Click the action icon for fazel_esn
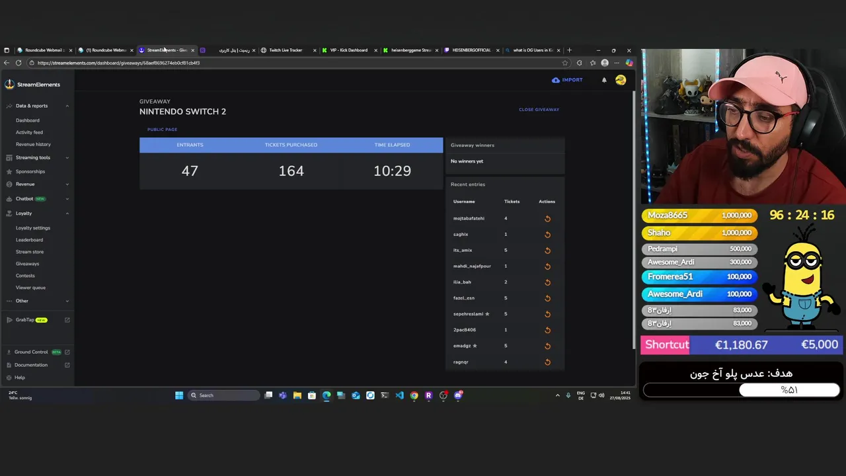Screen dimensions: 846x476 coord(547,298)
